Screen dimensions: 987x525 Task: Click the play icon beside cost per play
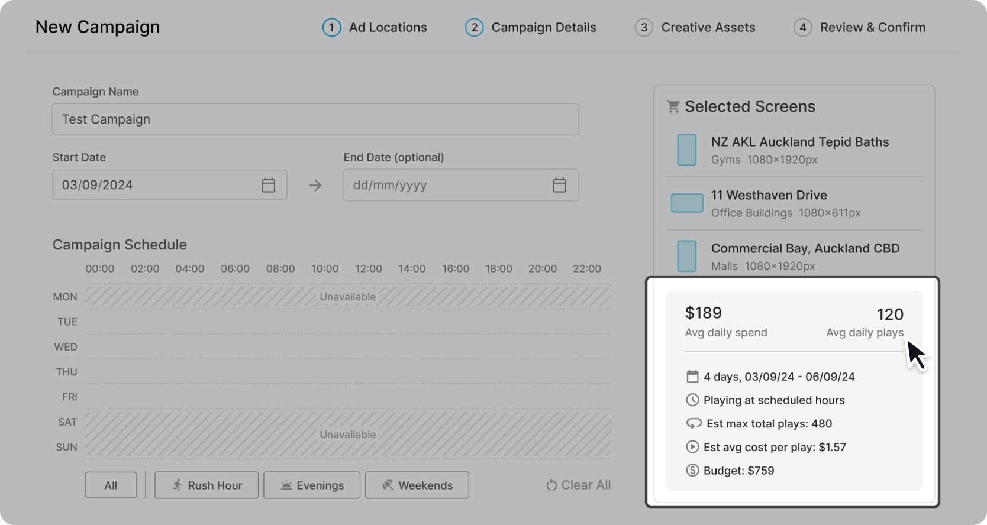[692, 447]
